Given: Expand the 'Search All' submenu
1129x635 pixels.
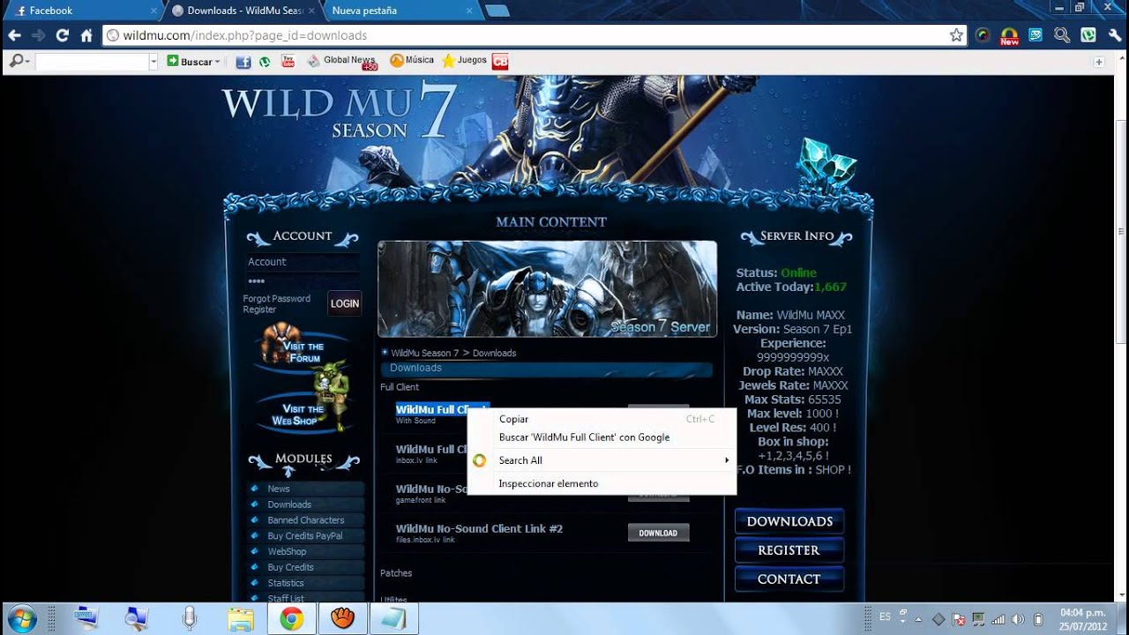Looking at the screenshot, I should coord(602,460).
